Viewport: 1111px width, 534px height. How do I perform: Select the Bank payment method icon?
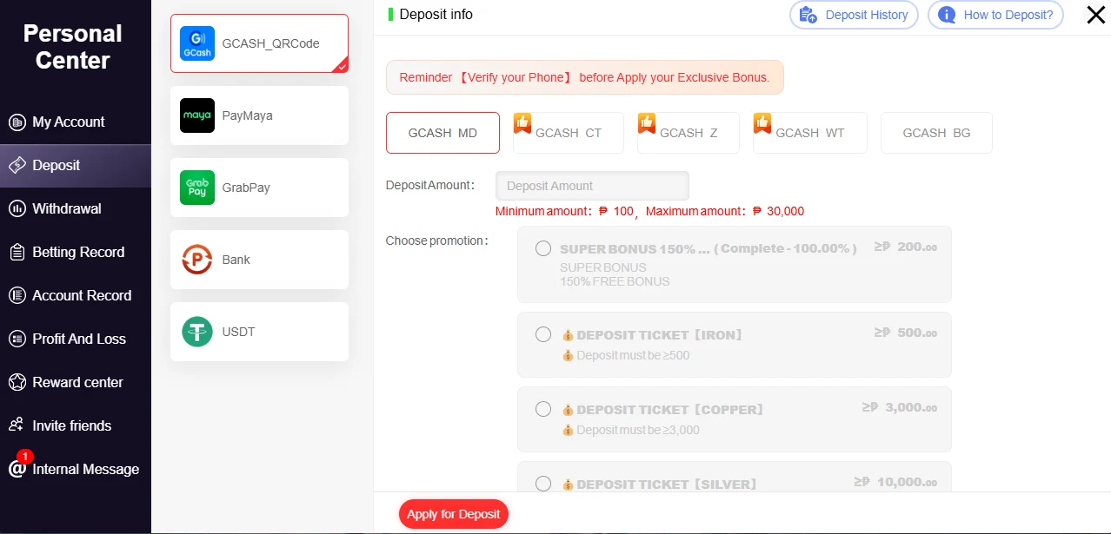click(196, 259)
